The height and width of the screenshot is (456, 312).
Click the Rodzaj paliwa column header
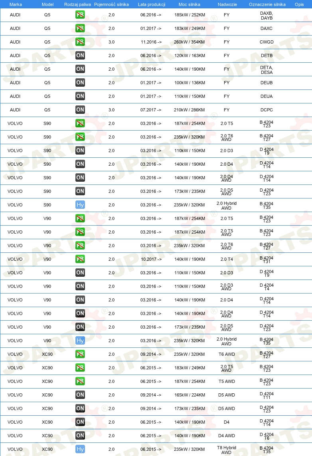click(77, 4)
